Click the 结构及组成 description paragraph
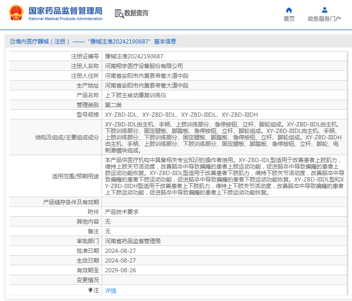This screenshot has height=301, width=352. (224, 137)
